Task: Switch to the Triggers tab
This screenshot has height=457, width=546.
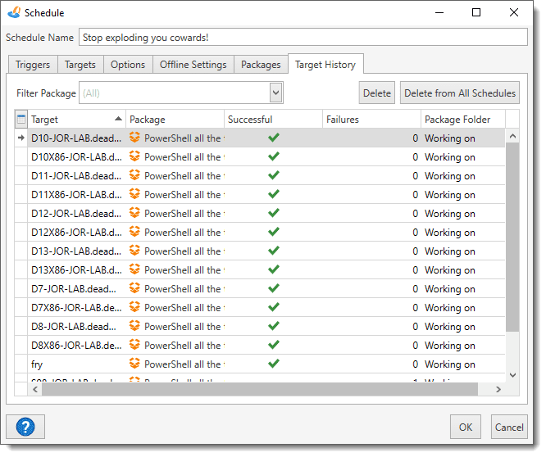Action: click(33, 65)
